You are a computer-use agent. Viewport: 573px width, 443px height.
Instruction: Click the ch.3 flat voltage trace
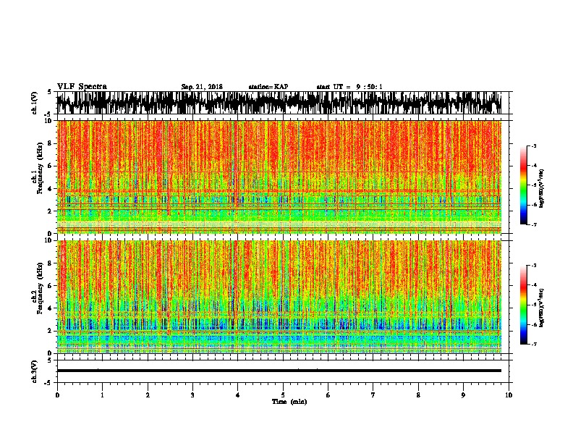point(279,371)
